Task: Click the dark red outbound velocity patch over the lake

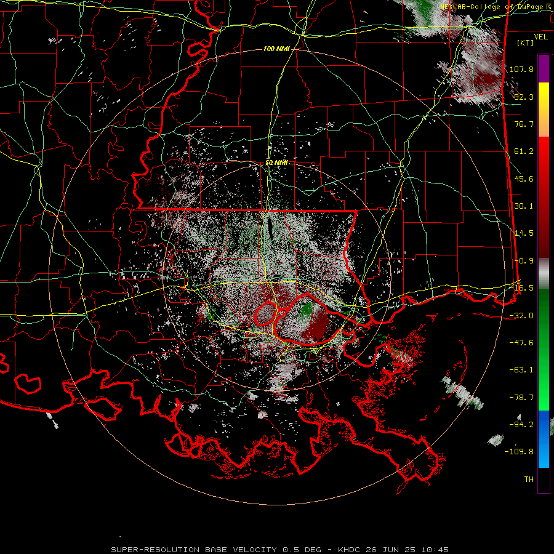Action: click(317, 326)
